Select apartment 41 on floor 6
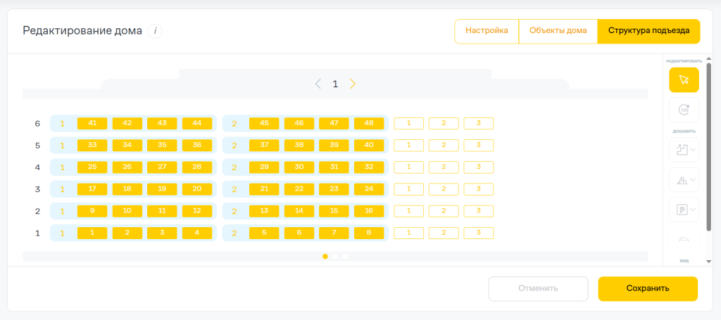The width and height of the screenshot is (721, 320). (x=92, y=123)
